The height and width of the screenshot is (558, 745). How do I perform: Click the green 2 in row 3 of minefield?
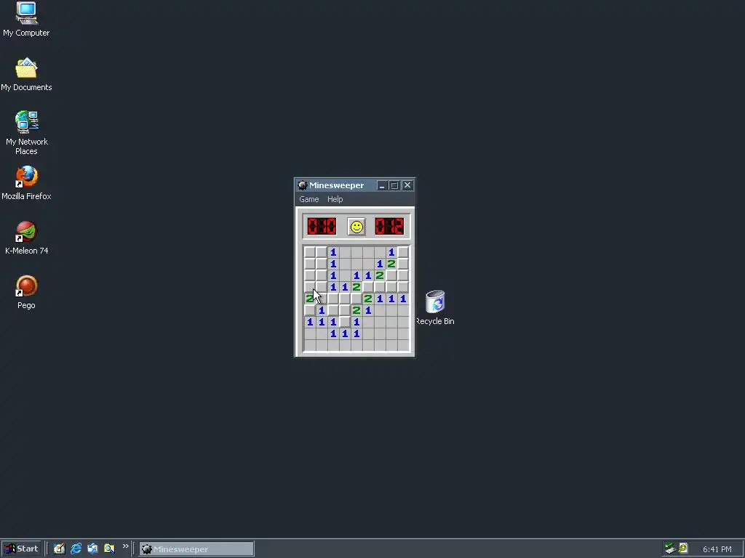(380, 275)
